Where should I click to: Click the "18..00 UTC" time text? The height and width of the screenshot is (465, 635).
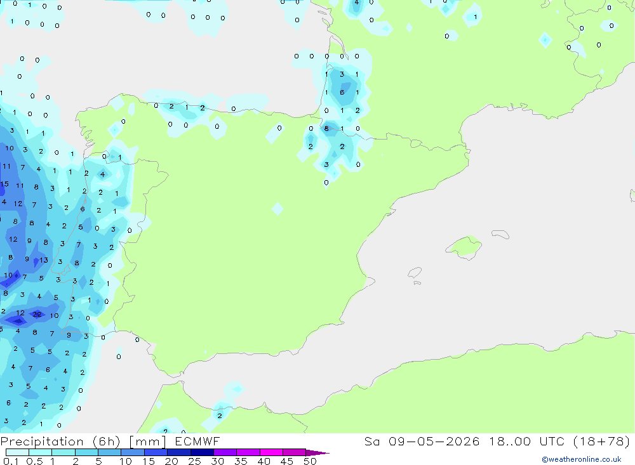click(x=526, y=442)
